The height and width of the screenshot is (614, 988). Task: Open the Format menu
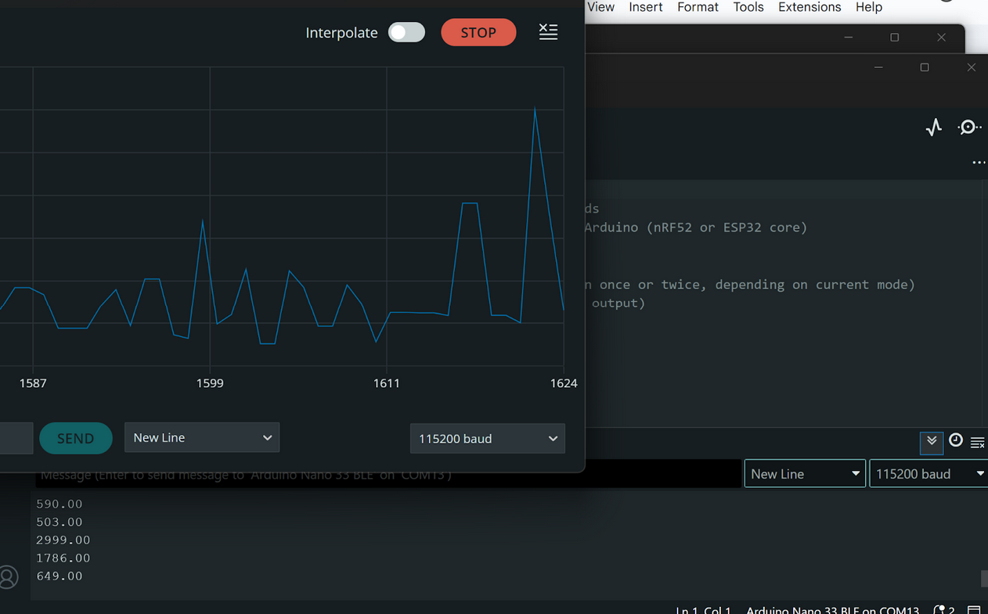698,7
